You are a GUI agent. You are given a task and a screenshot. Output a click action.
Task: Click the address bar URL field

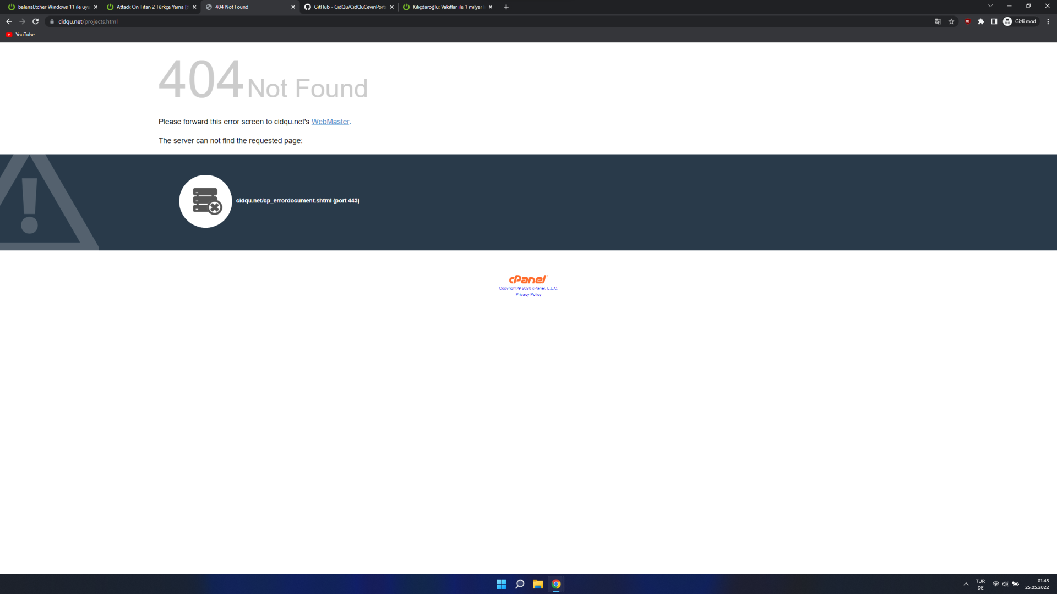pyautogui.click(x=330, y=21)
